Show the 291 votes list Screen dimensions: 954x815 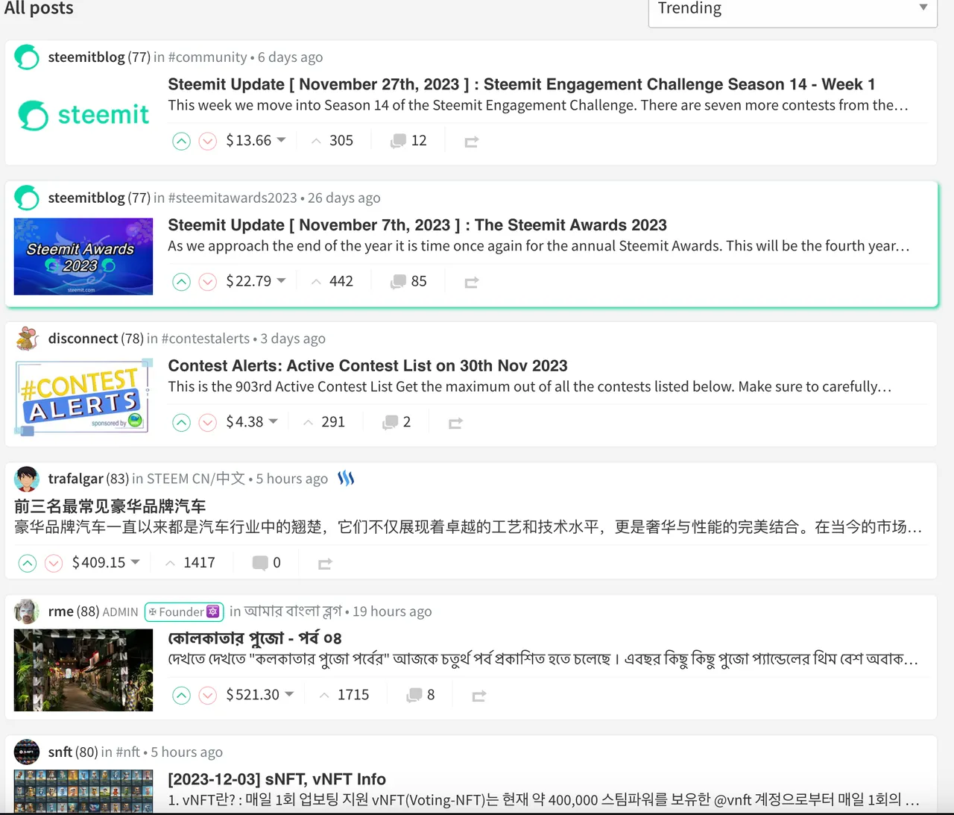click(x=324, y=422)
